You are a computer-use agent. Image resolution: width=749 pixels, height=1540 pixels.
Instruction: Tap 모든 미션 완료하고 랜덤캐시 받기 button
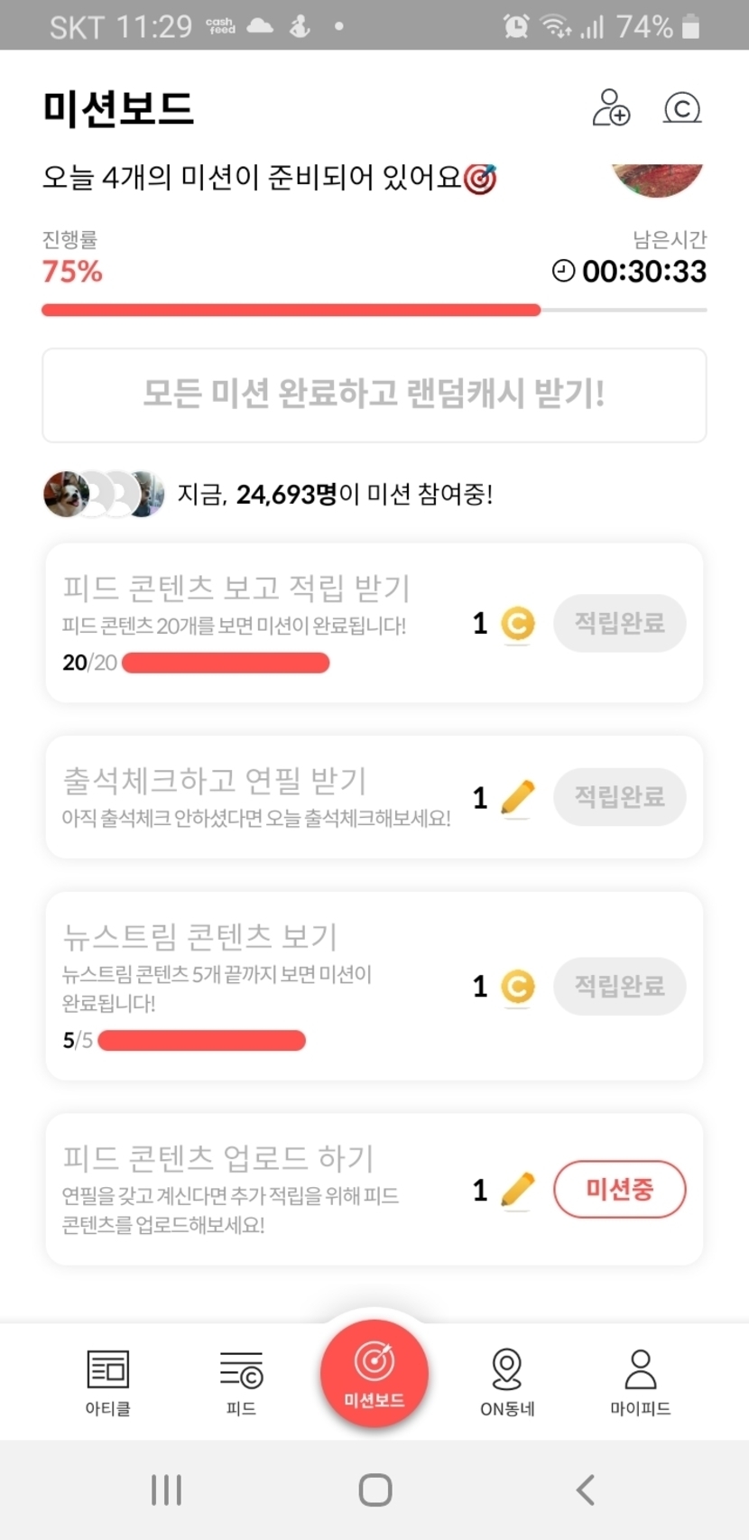374,394
